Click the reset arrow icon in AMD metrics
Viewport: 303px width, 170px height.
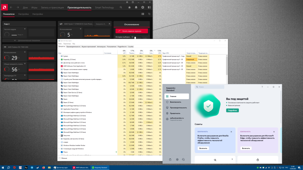(149, 14)
